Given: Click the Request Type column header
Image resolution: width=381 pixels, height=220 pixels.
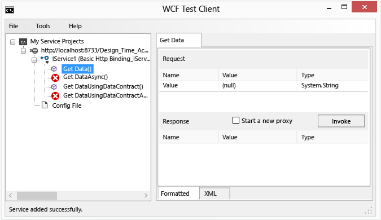Looking at the screenshot, I should tap(332, 75).
